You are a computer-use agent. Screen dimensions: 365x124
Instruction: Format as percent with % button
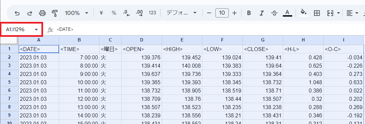click(x=114, y=13)
